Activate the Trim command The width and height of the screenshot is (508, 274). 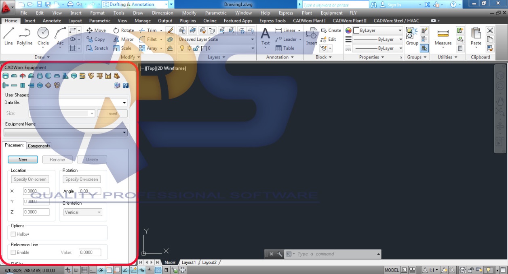(148, 30)
